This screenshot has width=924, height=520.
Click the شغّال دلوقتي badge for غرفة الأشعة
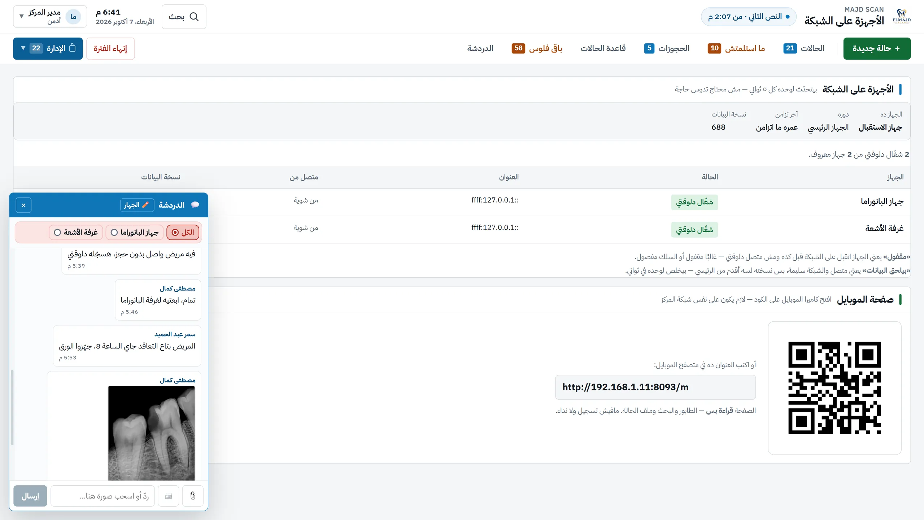tap(694, 230)
